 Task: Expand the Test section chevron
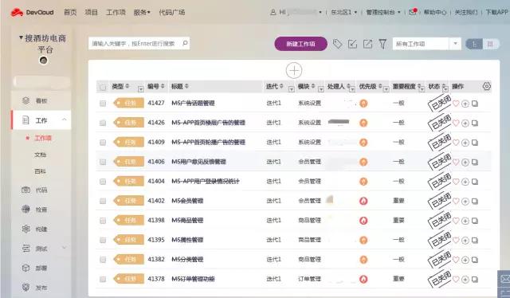[x=64, y=248]
